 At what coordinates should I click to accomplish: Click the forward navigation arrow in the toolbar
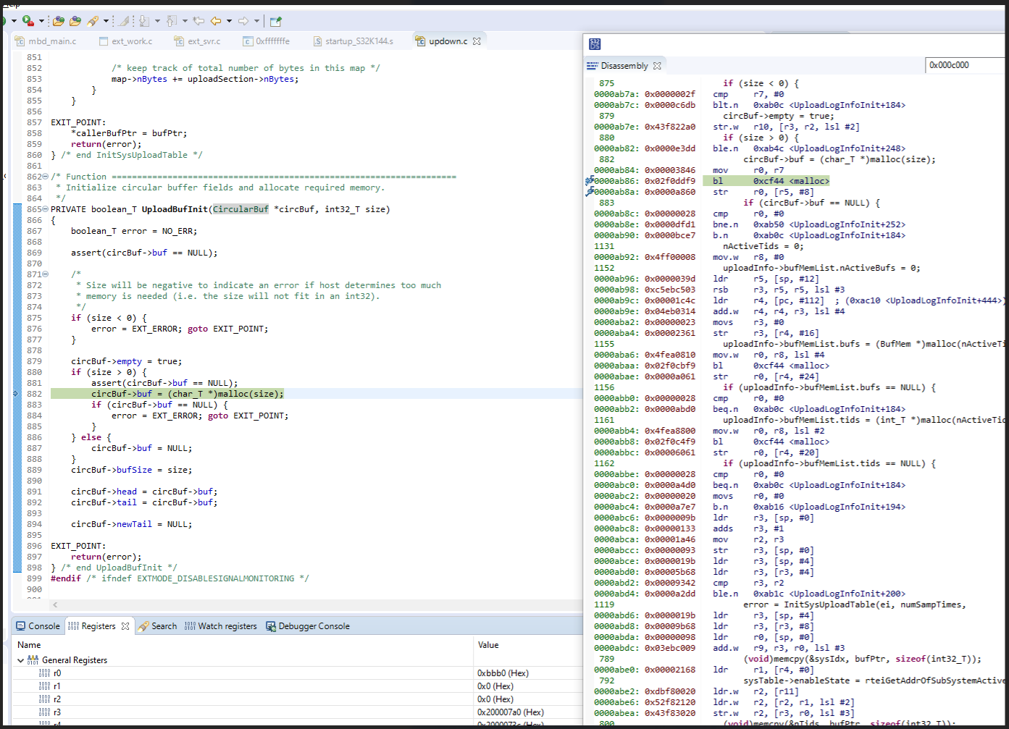[x=243, y=20]
